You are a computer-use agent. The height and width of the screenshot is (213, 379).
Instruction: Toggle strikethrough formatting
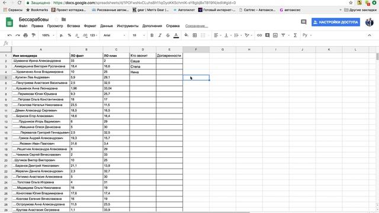tap(168, 35)
